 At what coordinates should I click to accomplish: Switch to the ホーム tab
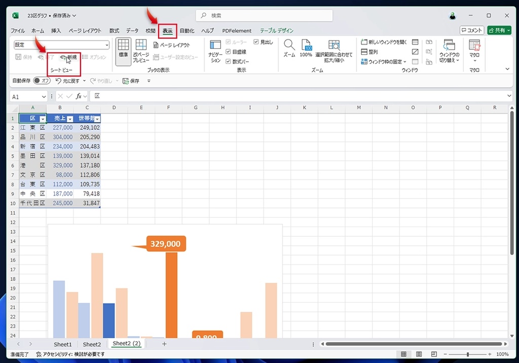pos(38,31)
